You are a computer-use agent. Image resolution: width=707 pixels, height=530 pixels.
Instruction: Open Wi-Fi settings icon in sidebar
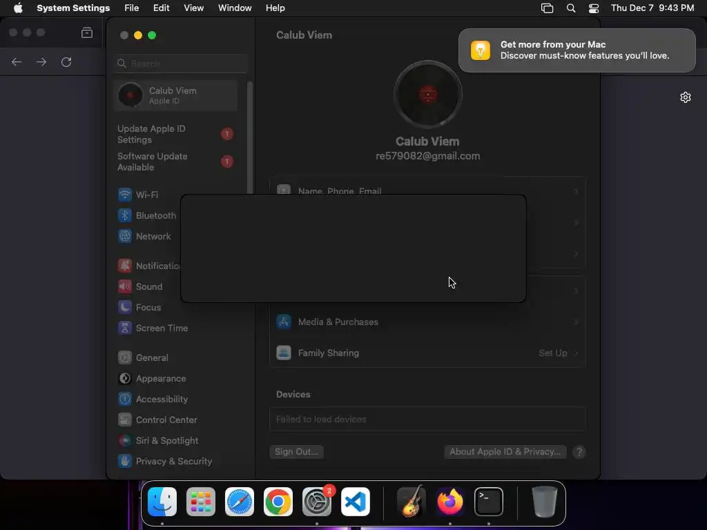pos(125,195)
